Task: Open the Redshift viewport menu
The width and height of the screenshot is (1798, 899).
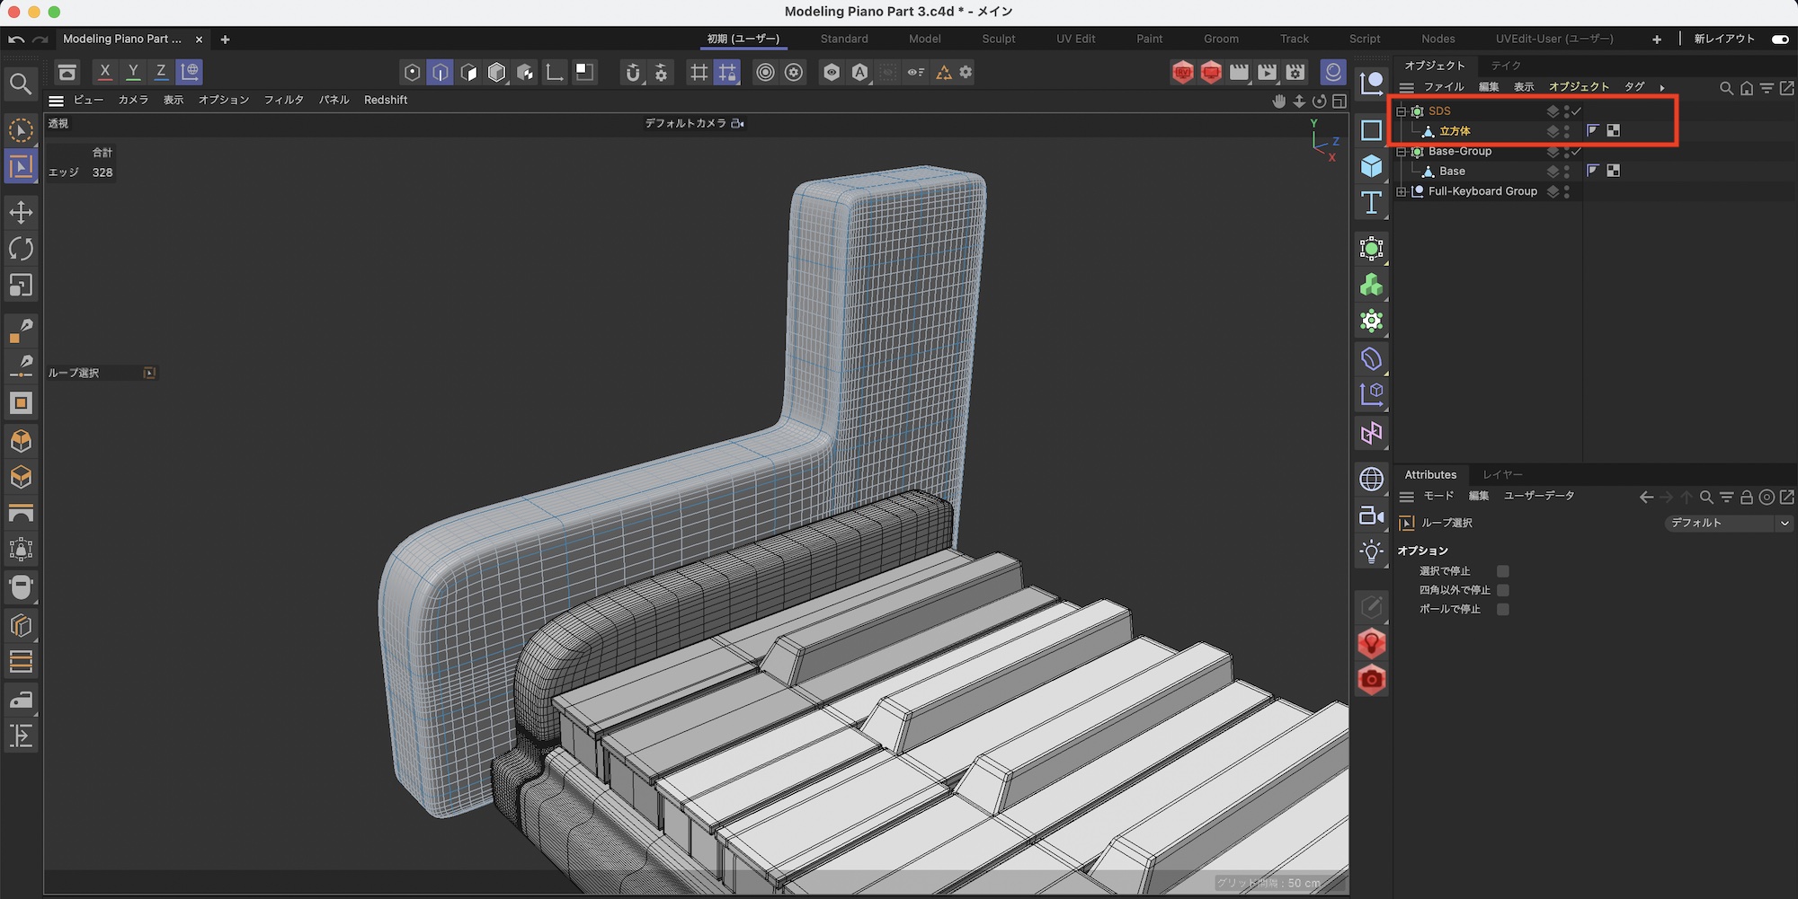Action: (386, 100)
